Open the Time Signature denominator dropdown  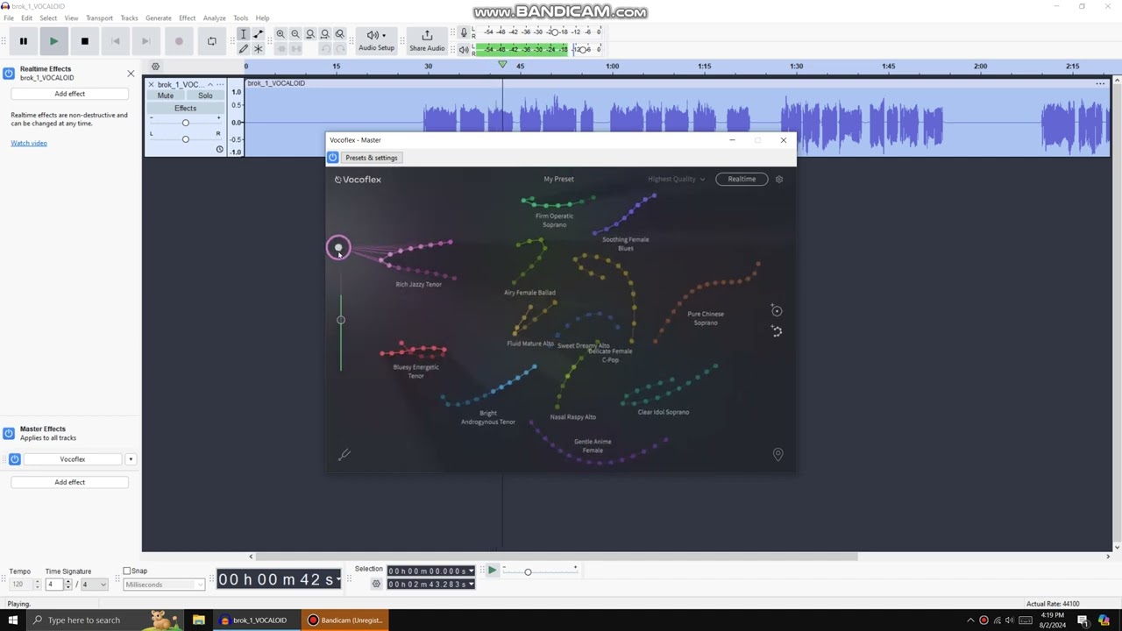94,585
